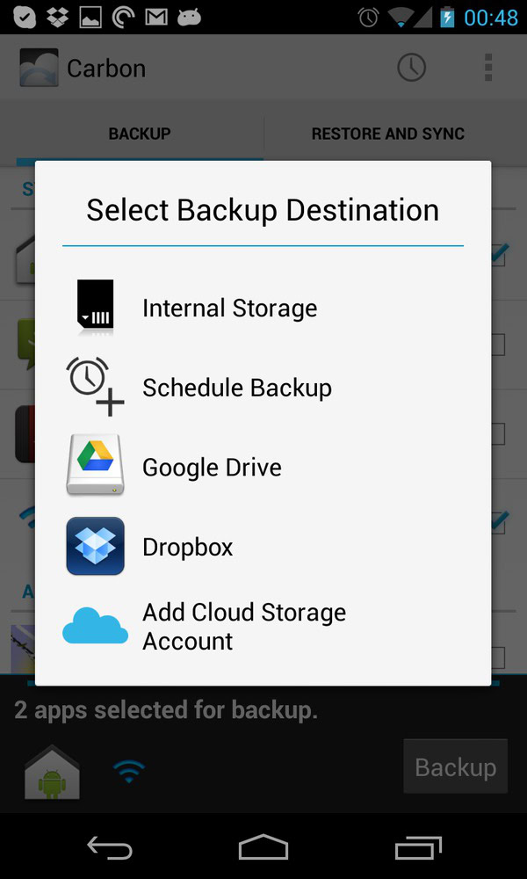This screenshot has height=879, width=527.
Task: Switch to the Restore and Sync tab
Action: pos(387,134)
